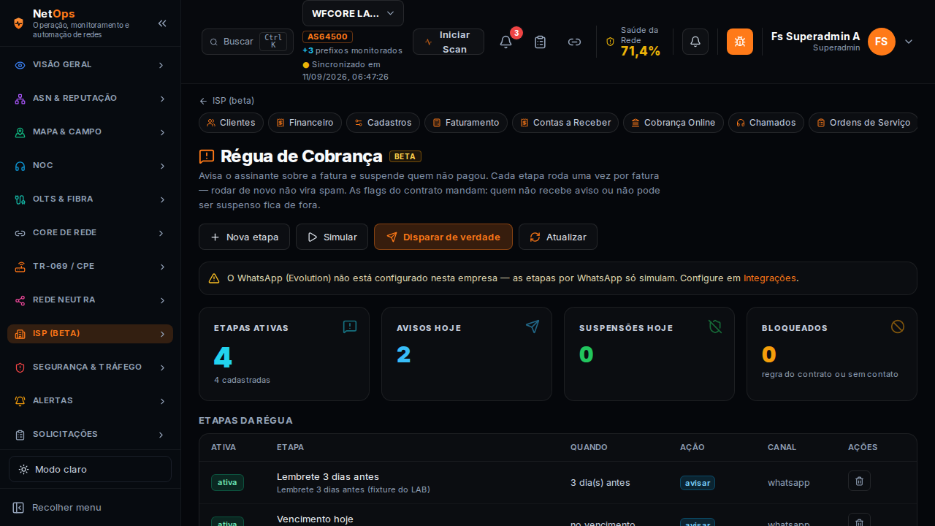Viewport: 935px width, 526px height.
Task: Expand the ASN & Reputação section
Action: tap(90, 99)
